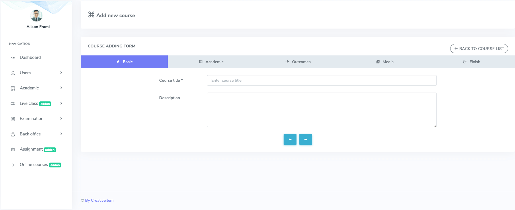The image size is (515, 210).
Task: Click the Live class camera icon
Action: coord(13,104)
